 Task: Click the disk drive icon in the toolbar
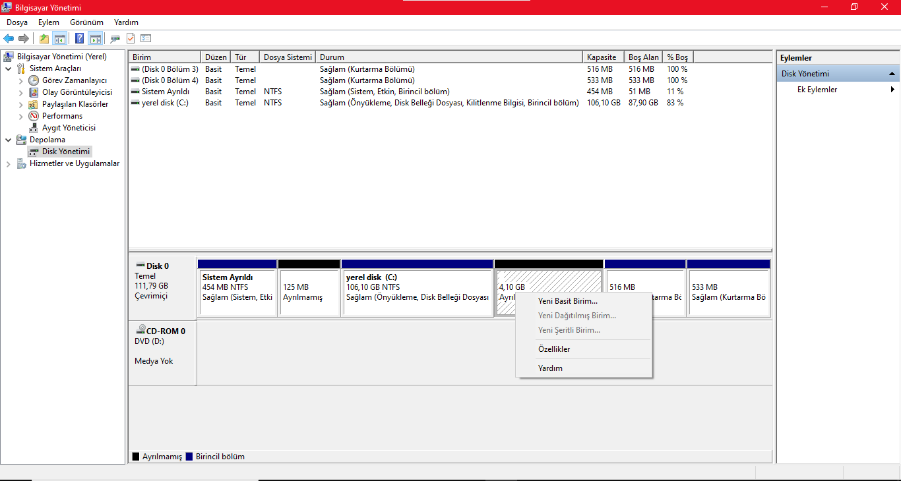pyautogui.click(x=115, y=38)
